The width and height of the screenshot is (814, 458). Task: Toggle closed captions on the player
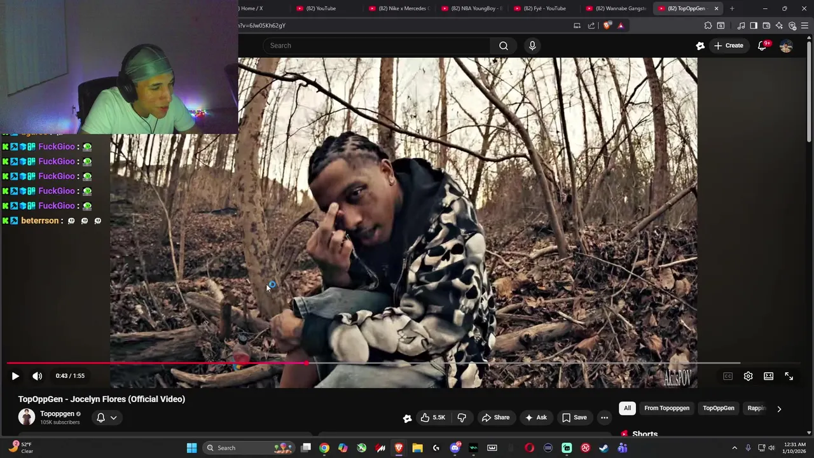point(728,376)
